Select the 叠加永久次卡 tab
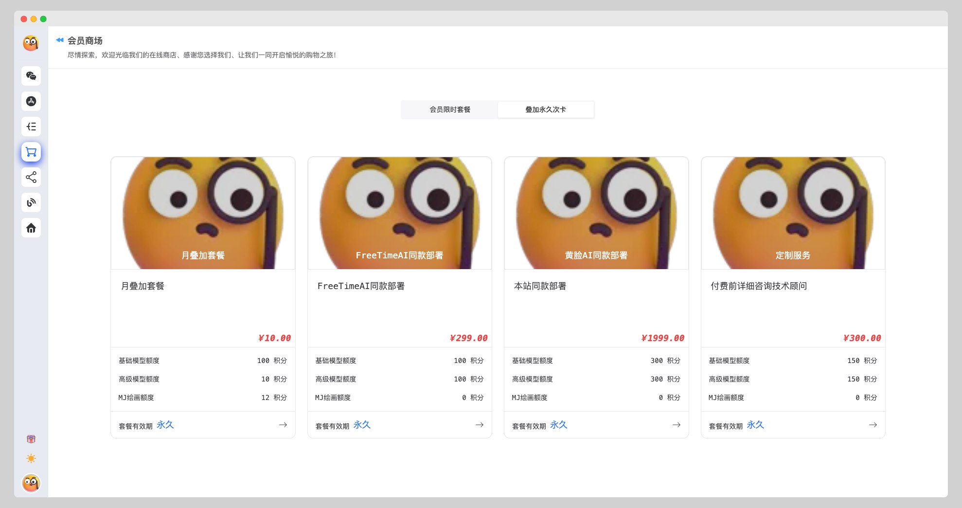Screen dimensions: 962x508 click(x=545, y=109)
